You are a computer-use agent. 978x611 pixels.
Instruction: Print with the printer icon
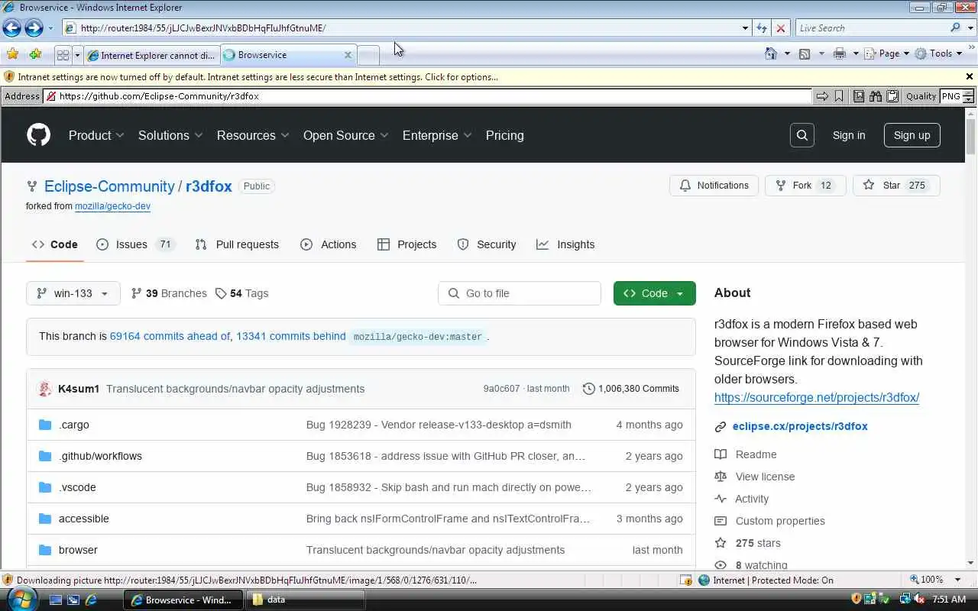840,53
